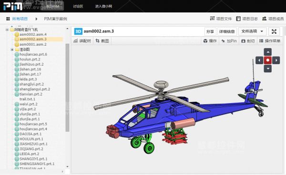Select LEIDA.prt.2 file
Viewport: 286px width, 175px height.
29,154
